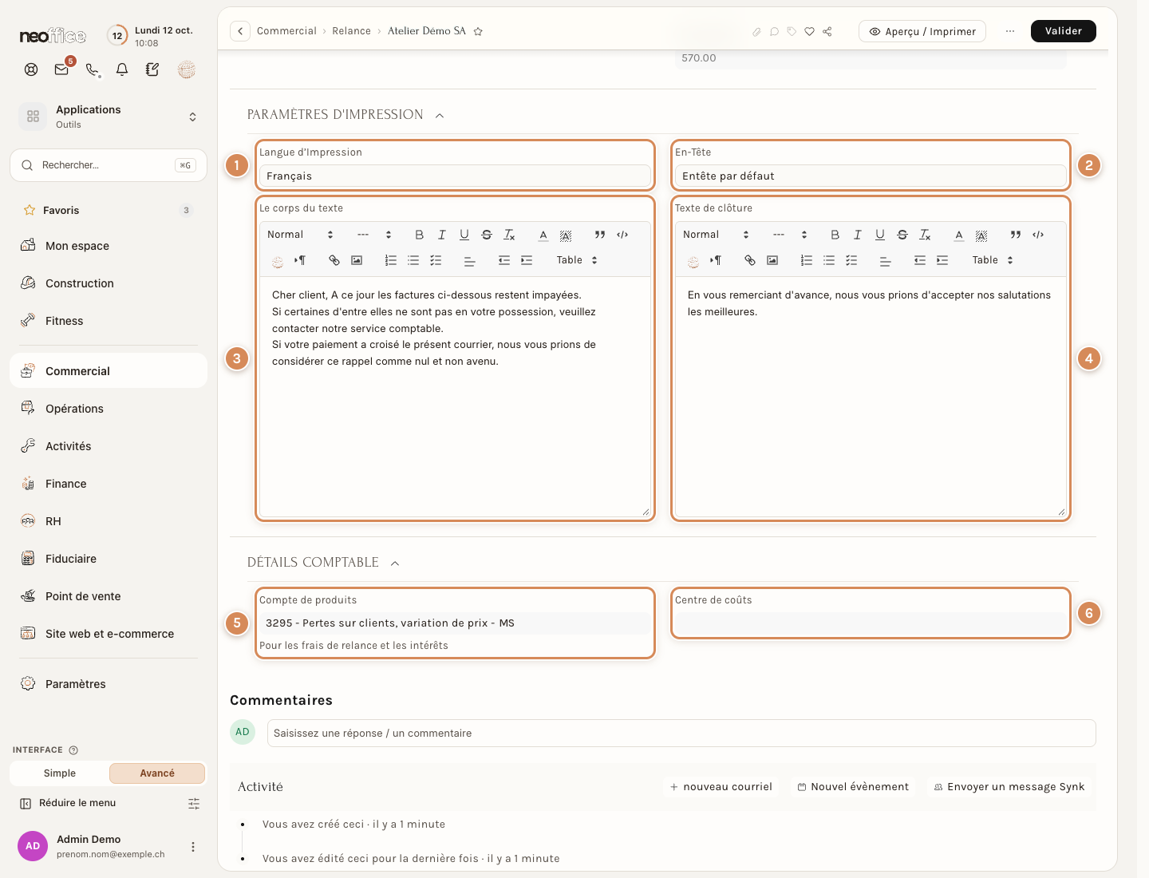Click the paperclip attachments icon
This screenshot has width=1149, height=878.
(x=756, y=32)
